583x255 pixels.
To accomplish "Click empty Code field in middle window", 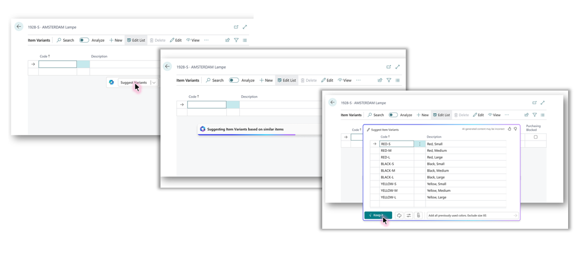I will [206, 105].
